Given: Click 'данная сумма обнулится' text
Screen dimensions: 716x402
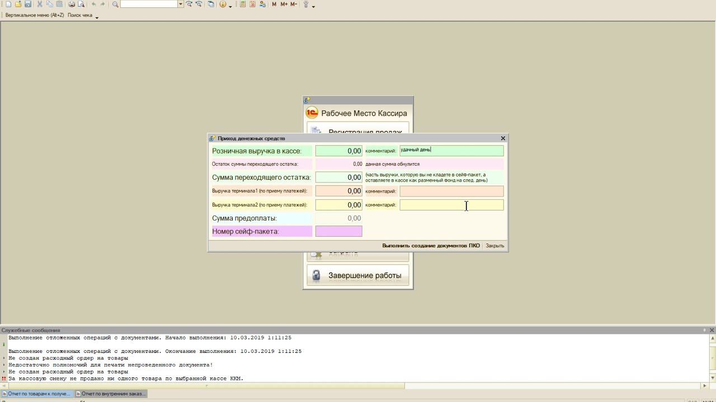Looking at the screenshot, I should click(393, 164).
